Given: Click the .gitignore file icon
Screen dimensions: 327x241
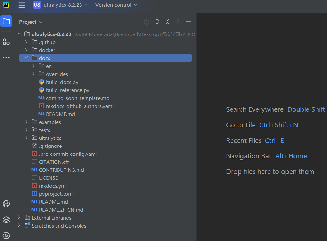Looking at the screenshot, I should [34, 146].
